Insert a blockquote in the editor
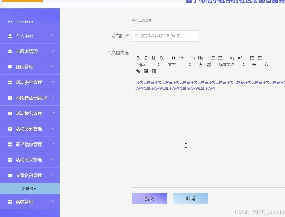Screen dimensions: 285x217 point(173,58)
